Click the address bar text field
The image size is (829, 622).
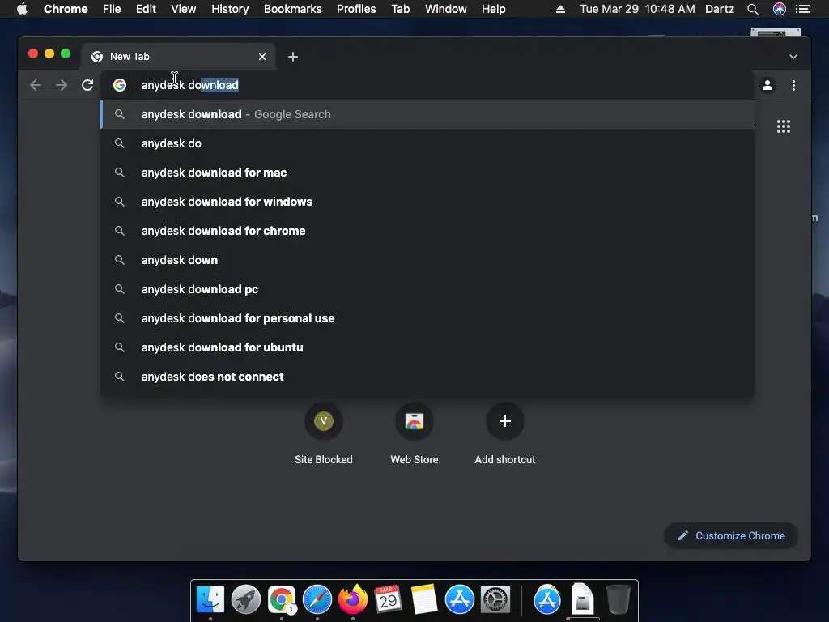427,85
